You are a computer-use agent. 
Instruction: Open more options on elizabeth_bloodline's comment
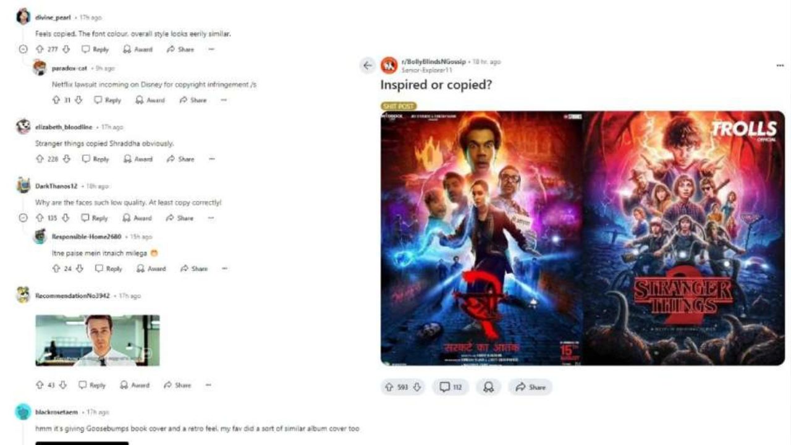point(211,159)
